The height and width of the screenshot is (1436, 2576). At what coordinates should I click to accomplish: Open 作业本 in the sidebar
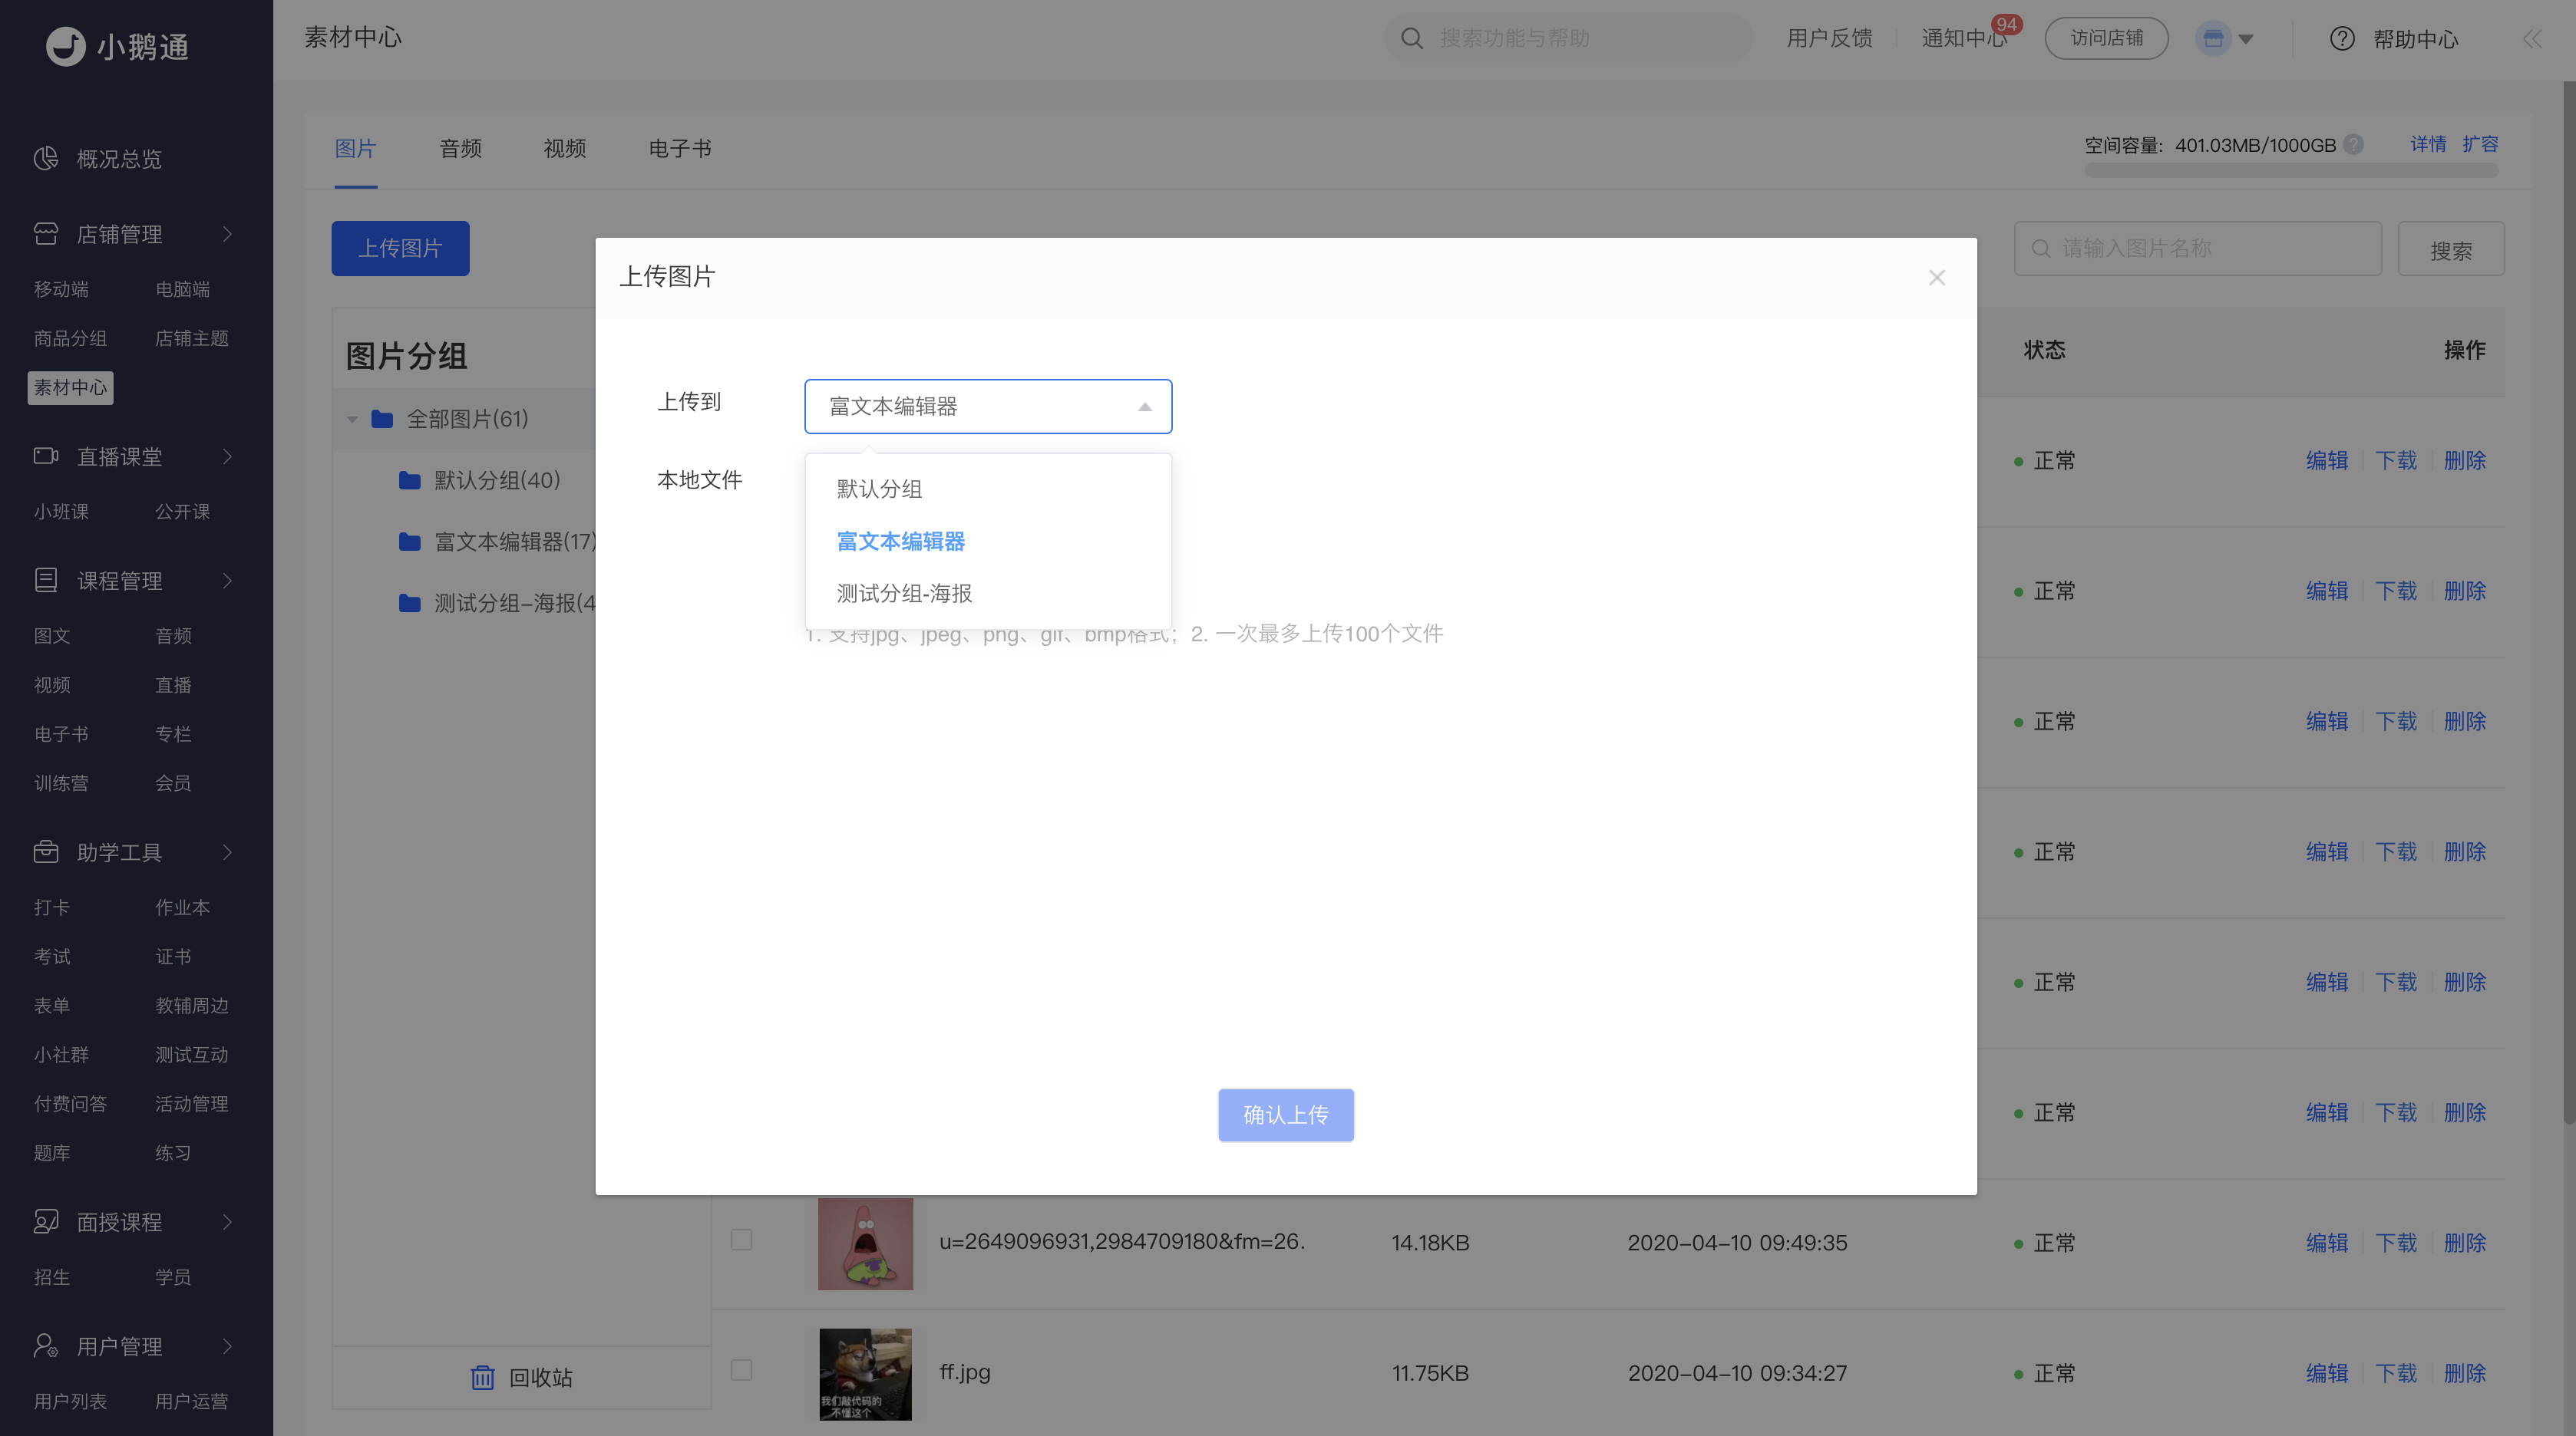(x=182, y=907)
